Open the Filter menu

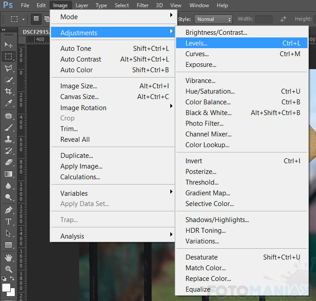point(143,5)
